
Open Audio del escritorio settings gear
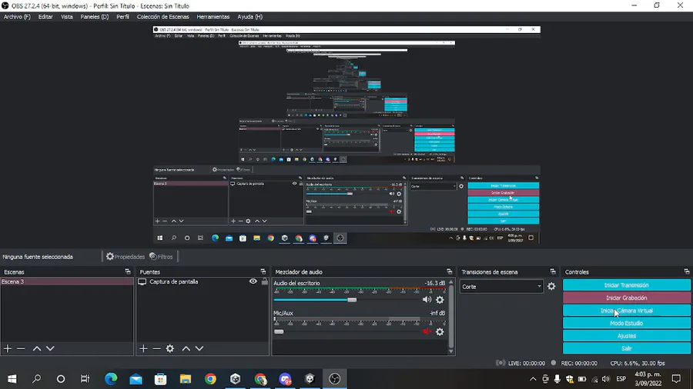coord(440,300)
